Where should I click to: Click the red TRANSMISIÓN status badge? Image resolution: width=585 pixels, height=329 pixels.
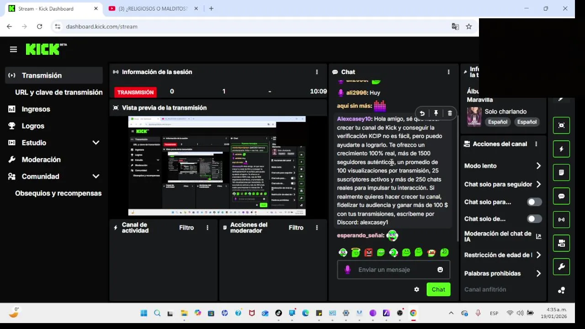click(135, 92)
